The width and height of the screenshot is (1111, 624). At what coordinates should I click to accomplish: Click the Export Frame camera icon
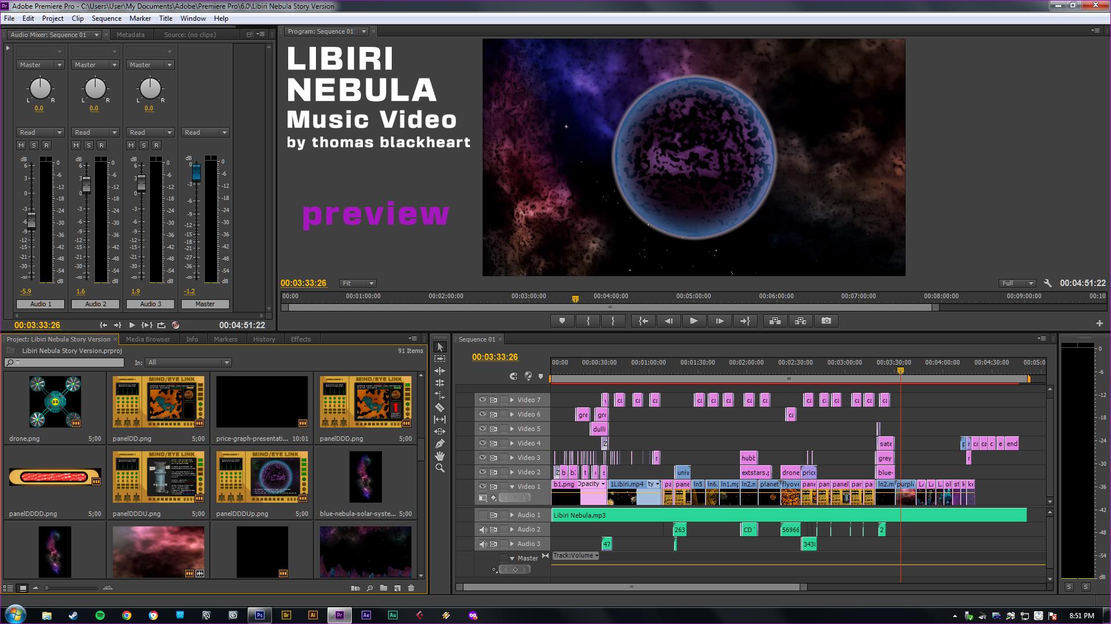pyautogui.click(x=826, y=321)
